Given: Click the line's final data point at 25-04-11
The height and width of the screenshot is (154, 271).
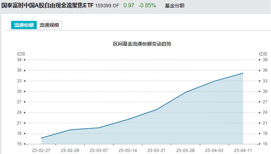Looking at the screenshot, I should [243, 73].
